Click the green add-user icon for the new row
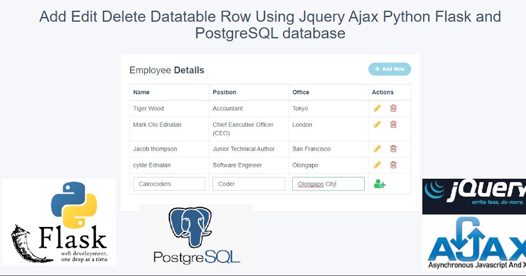This screenshot has width=526, height=276. coord(380,184)
